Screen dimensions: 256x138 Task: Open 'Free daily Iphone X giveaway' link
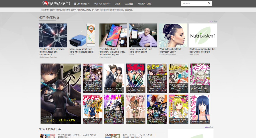pos(112,52)
